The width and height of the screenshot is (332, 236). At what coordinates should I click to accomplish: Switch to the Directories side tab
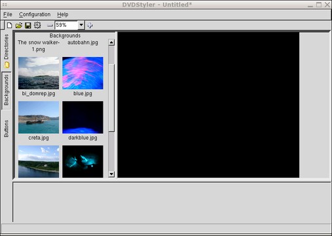tap(7, 51)
